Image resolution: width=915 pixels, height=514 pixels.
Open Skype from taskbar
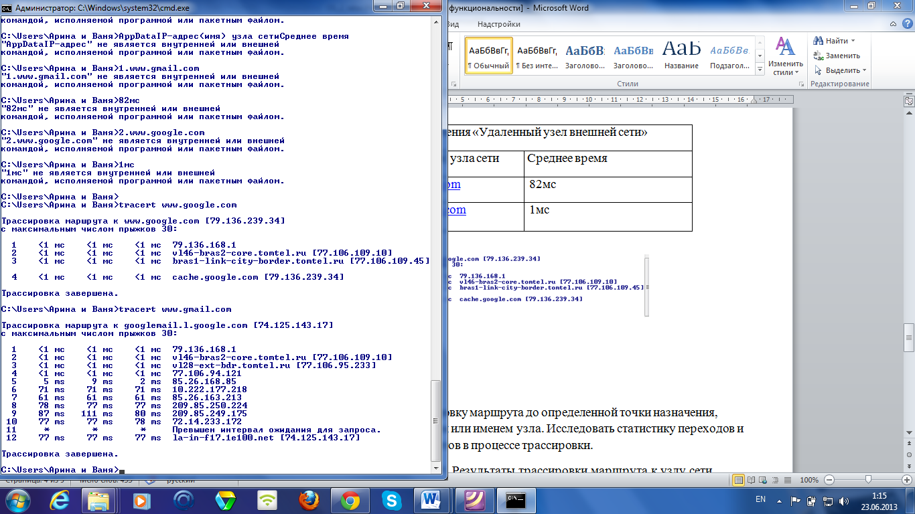coord(392,500)
